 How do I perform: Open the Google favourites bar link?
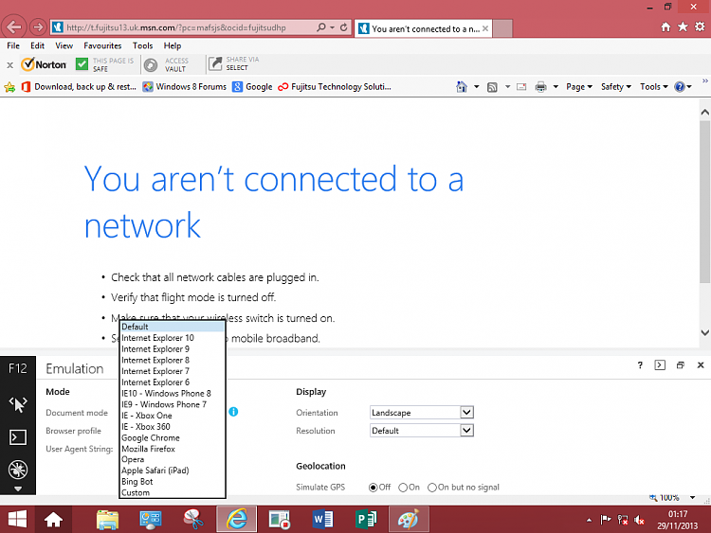[252, 87]
